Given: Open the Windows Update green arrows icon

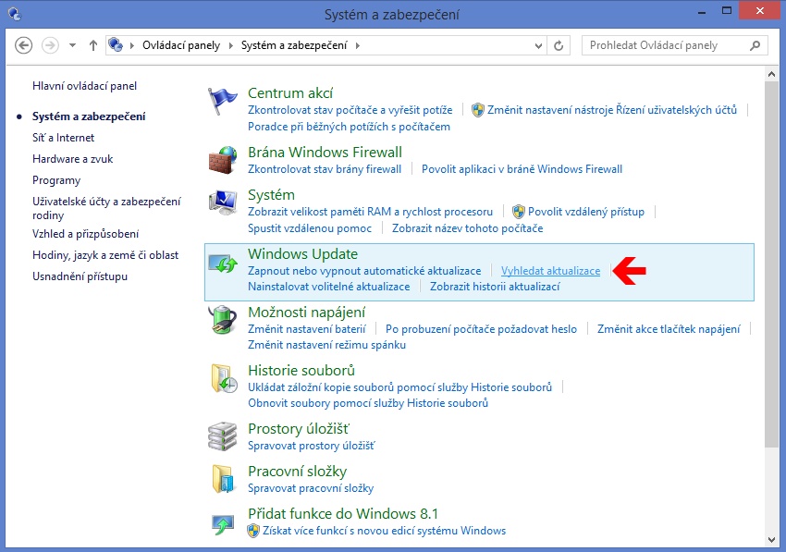Looking at the screenshot, I should (x=223, y=263).
